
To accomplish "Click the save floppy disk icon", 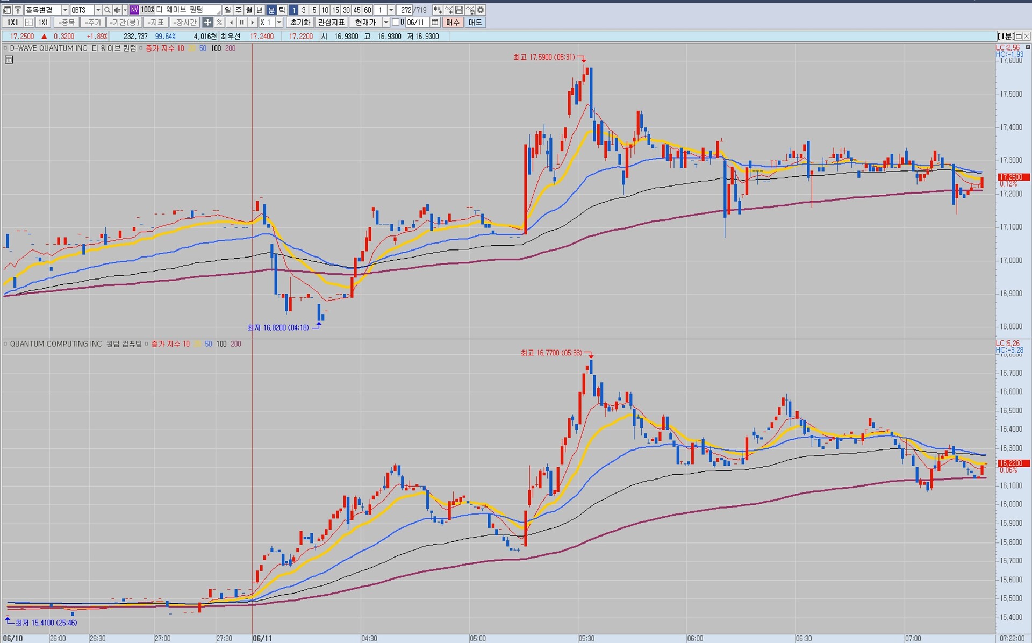I will [459, 10].
